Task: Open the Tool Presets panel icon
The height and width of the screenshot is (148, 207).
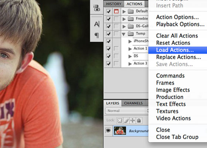Action: [x=96, y=8]
